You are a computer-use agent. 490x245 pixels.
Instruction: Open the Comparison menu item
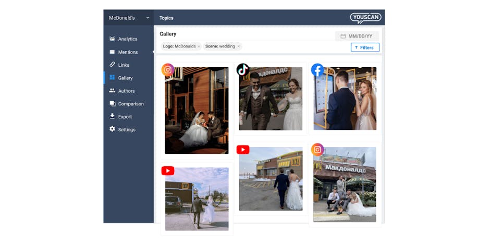pyautogui.click(x=130, y=104)
